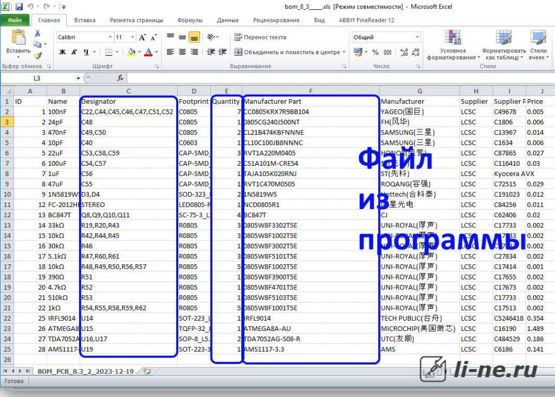Click the Copy icon in clipboard group

[37, 44]
